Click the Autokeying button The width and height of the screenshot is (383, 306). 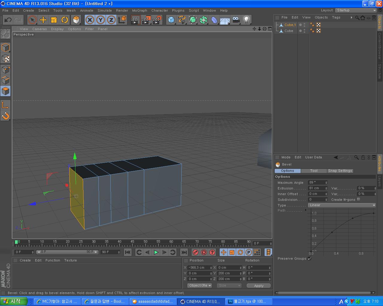(x=204, y=252)
